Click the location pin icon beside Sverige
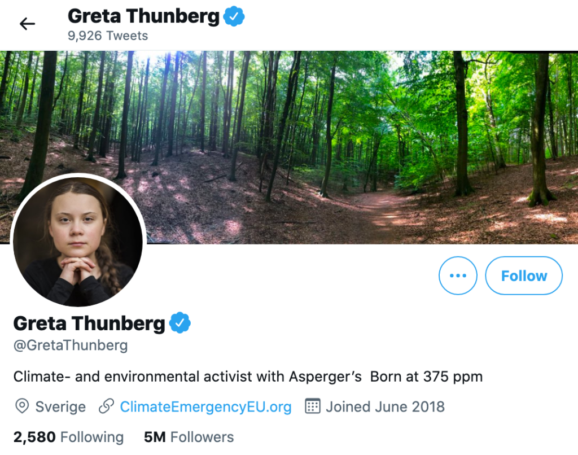This screenshot has width=578, height=455. (22, 406)
